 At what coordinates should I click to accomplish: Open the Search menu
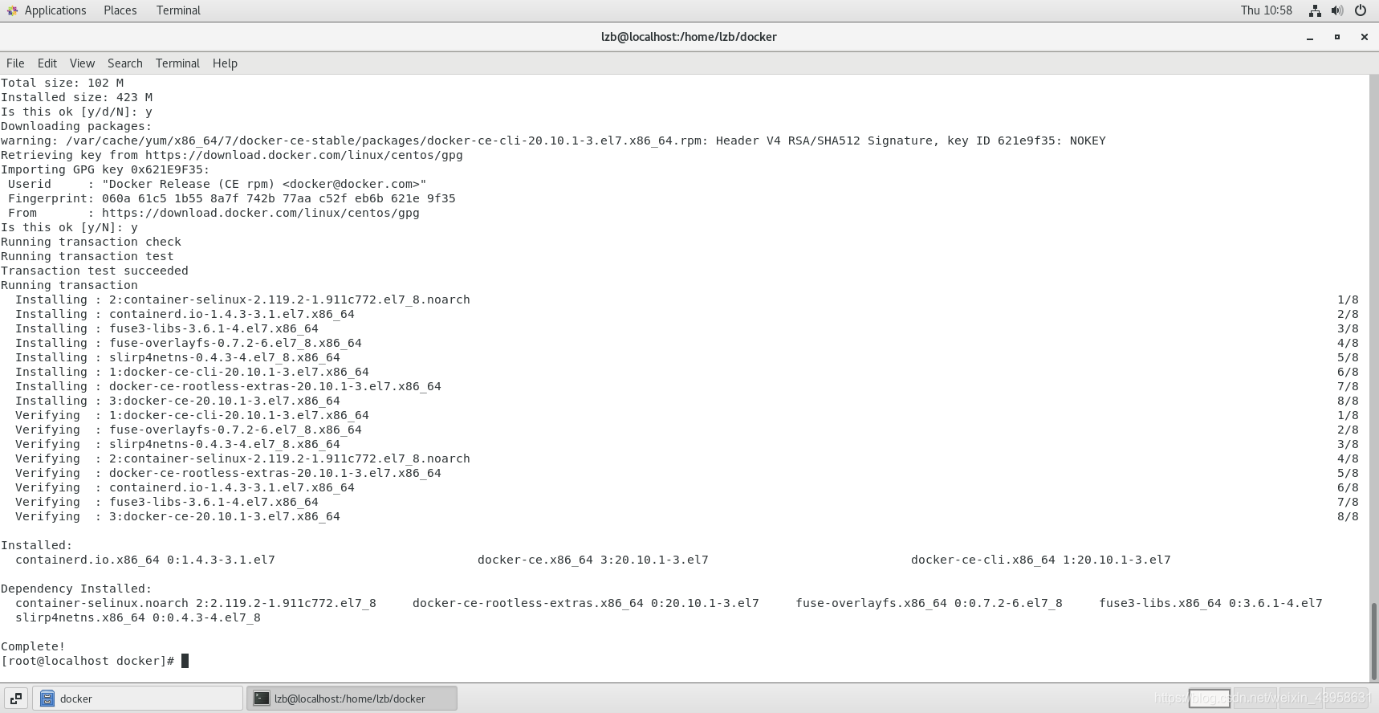tap(125, 63)
